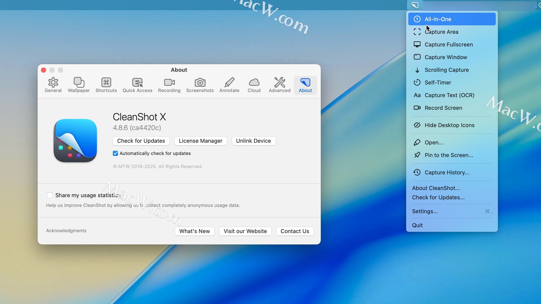Open the Cloud settings tab
The width and height of the screenshot is (541, 304).
coord(254,85)
